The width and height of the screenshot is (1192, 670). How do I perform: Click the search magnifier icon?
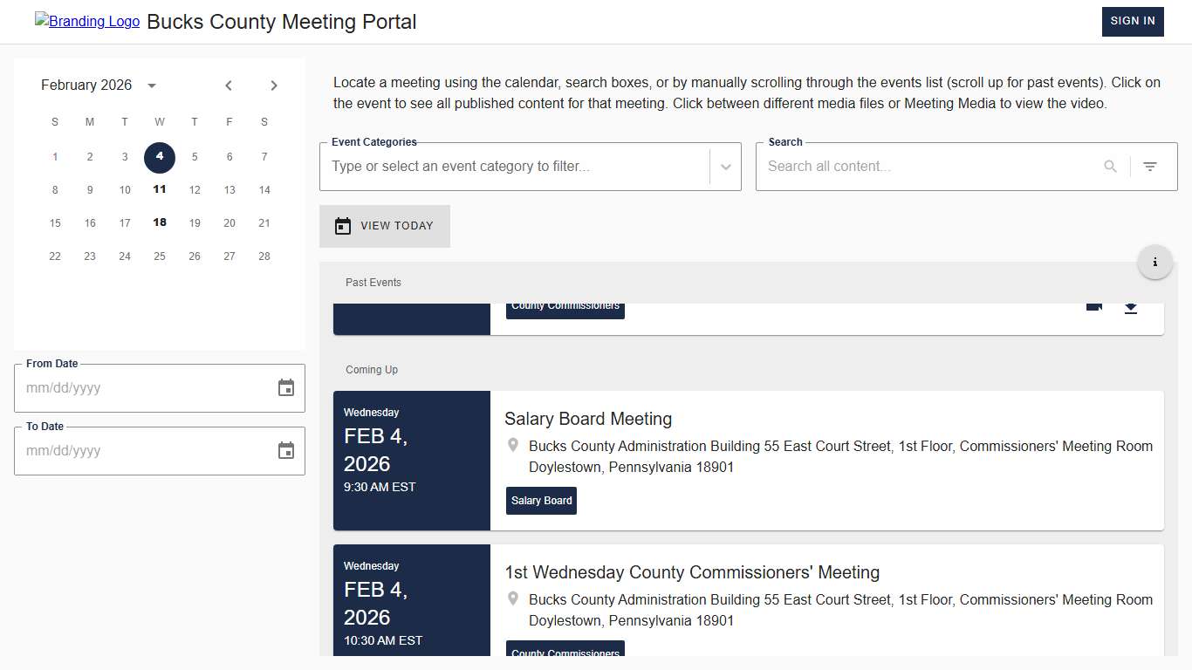coord(1110,166)
